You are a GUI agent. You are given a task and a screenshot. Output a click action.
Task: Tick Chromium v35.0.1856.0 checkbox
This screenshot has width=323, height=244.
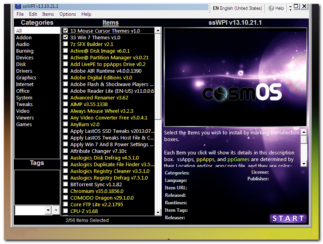65,191
